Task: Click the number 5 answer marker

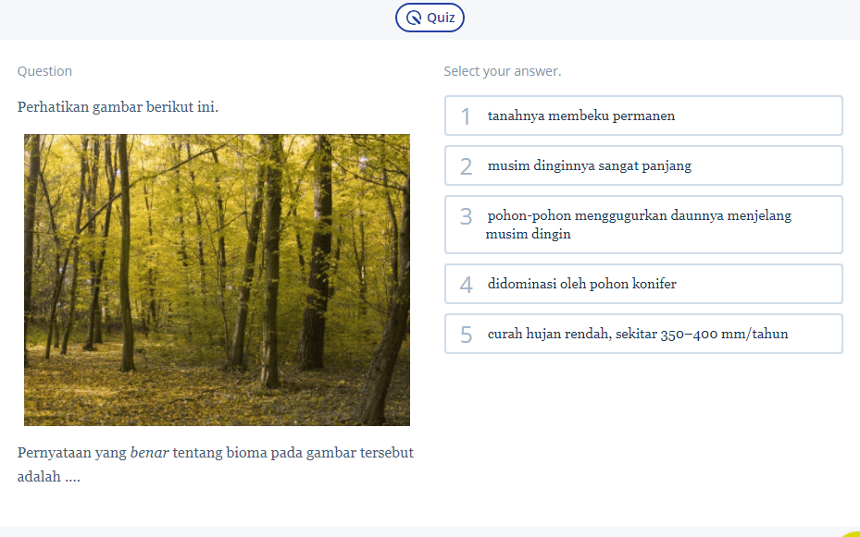Action: click(x=466, y=335)
